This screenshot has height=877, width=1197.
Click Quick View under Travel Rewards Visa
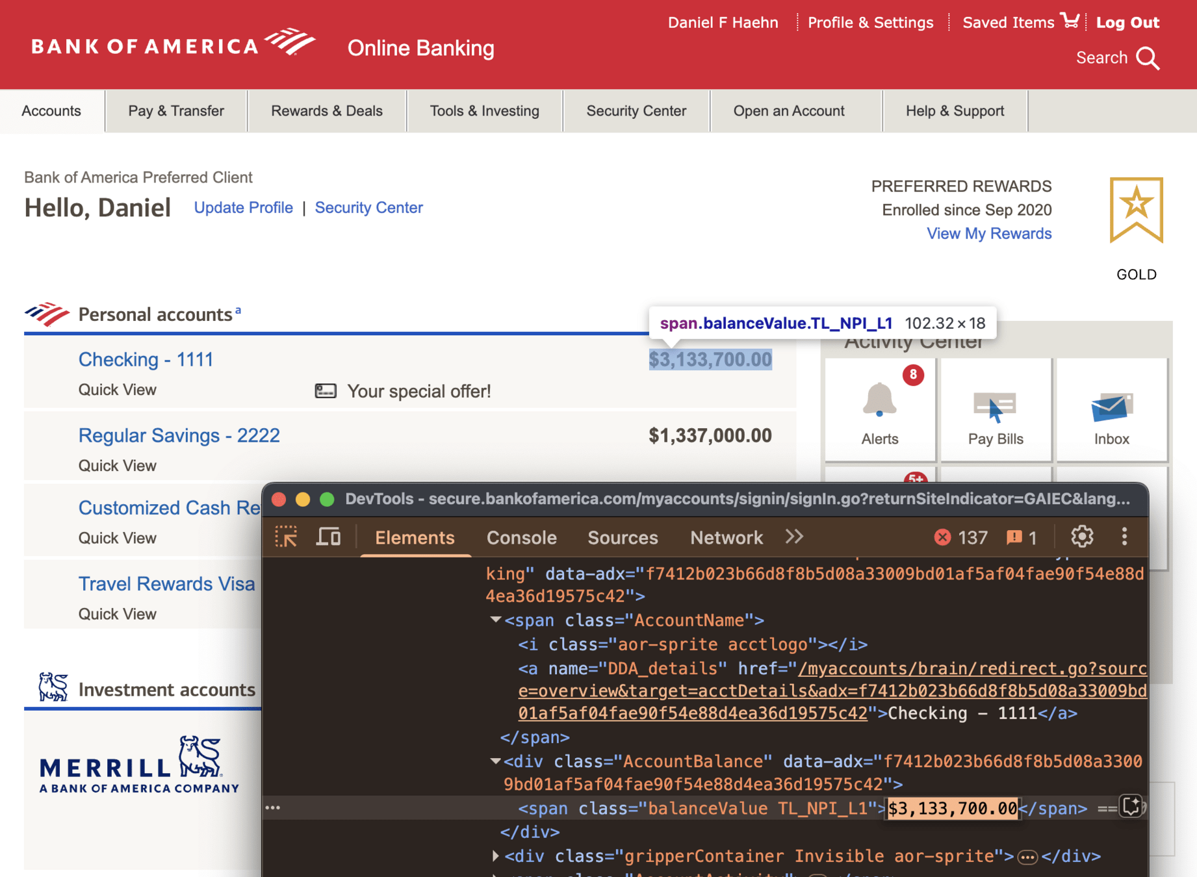(117, 614)
